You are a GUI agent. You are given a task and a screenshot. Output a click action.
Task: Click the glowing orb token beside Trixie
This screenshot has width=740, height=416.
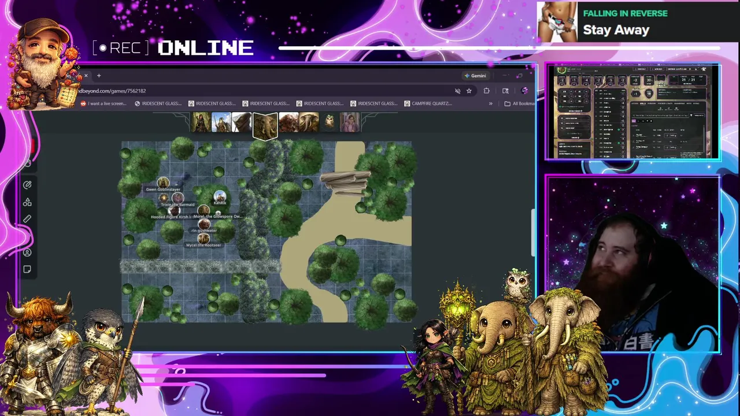tap(164, 198)
